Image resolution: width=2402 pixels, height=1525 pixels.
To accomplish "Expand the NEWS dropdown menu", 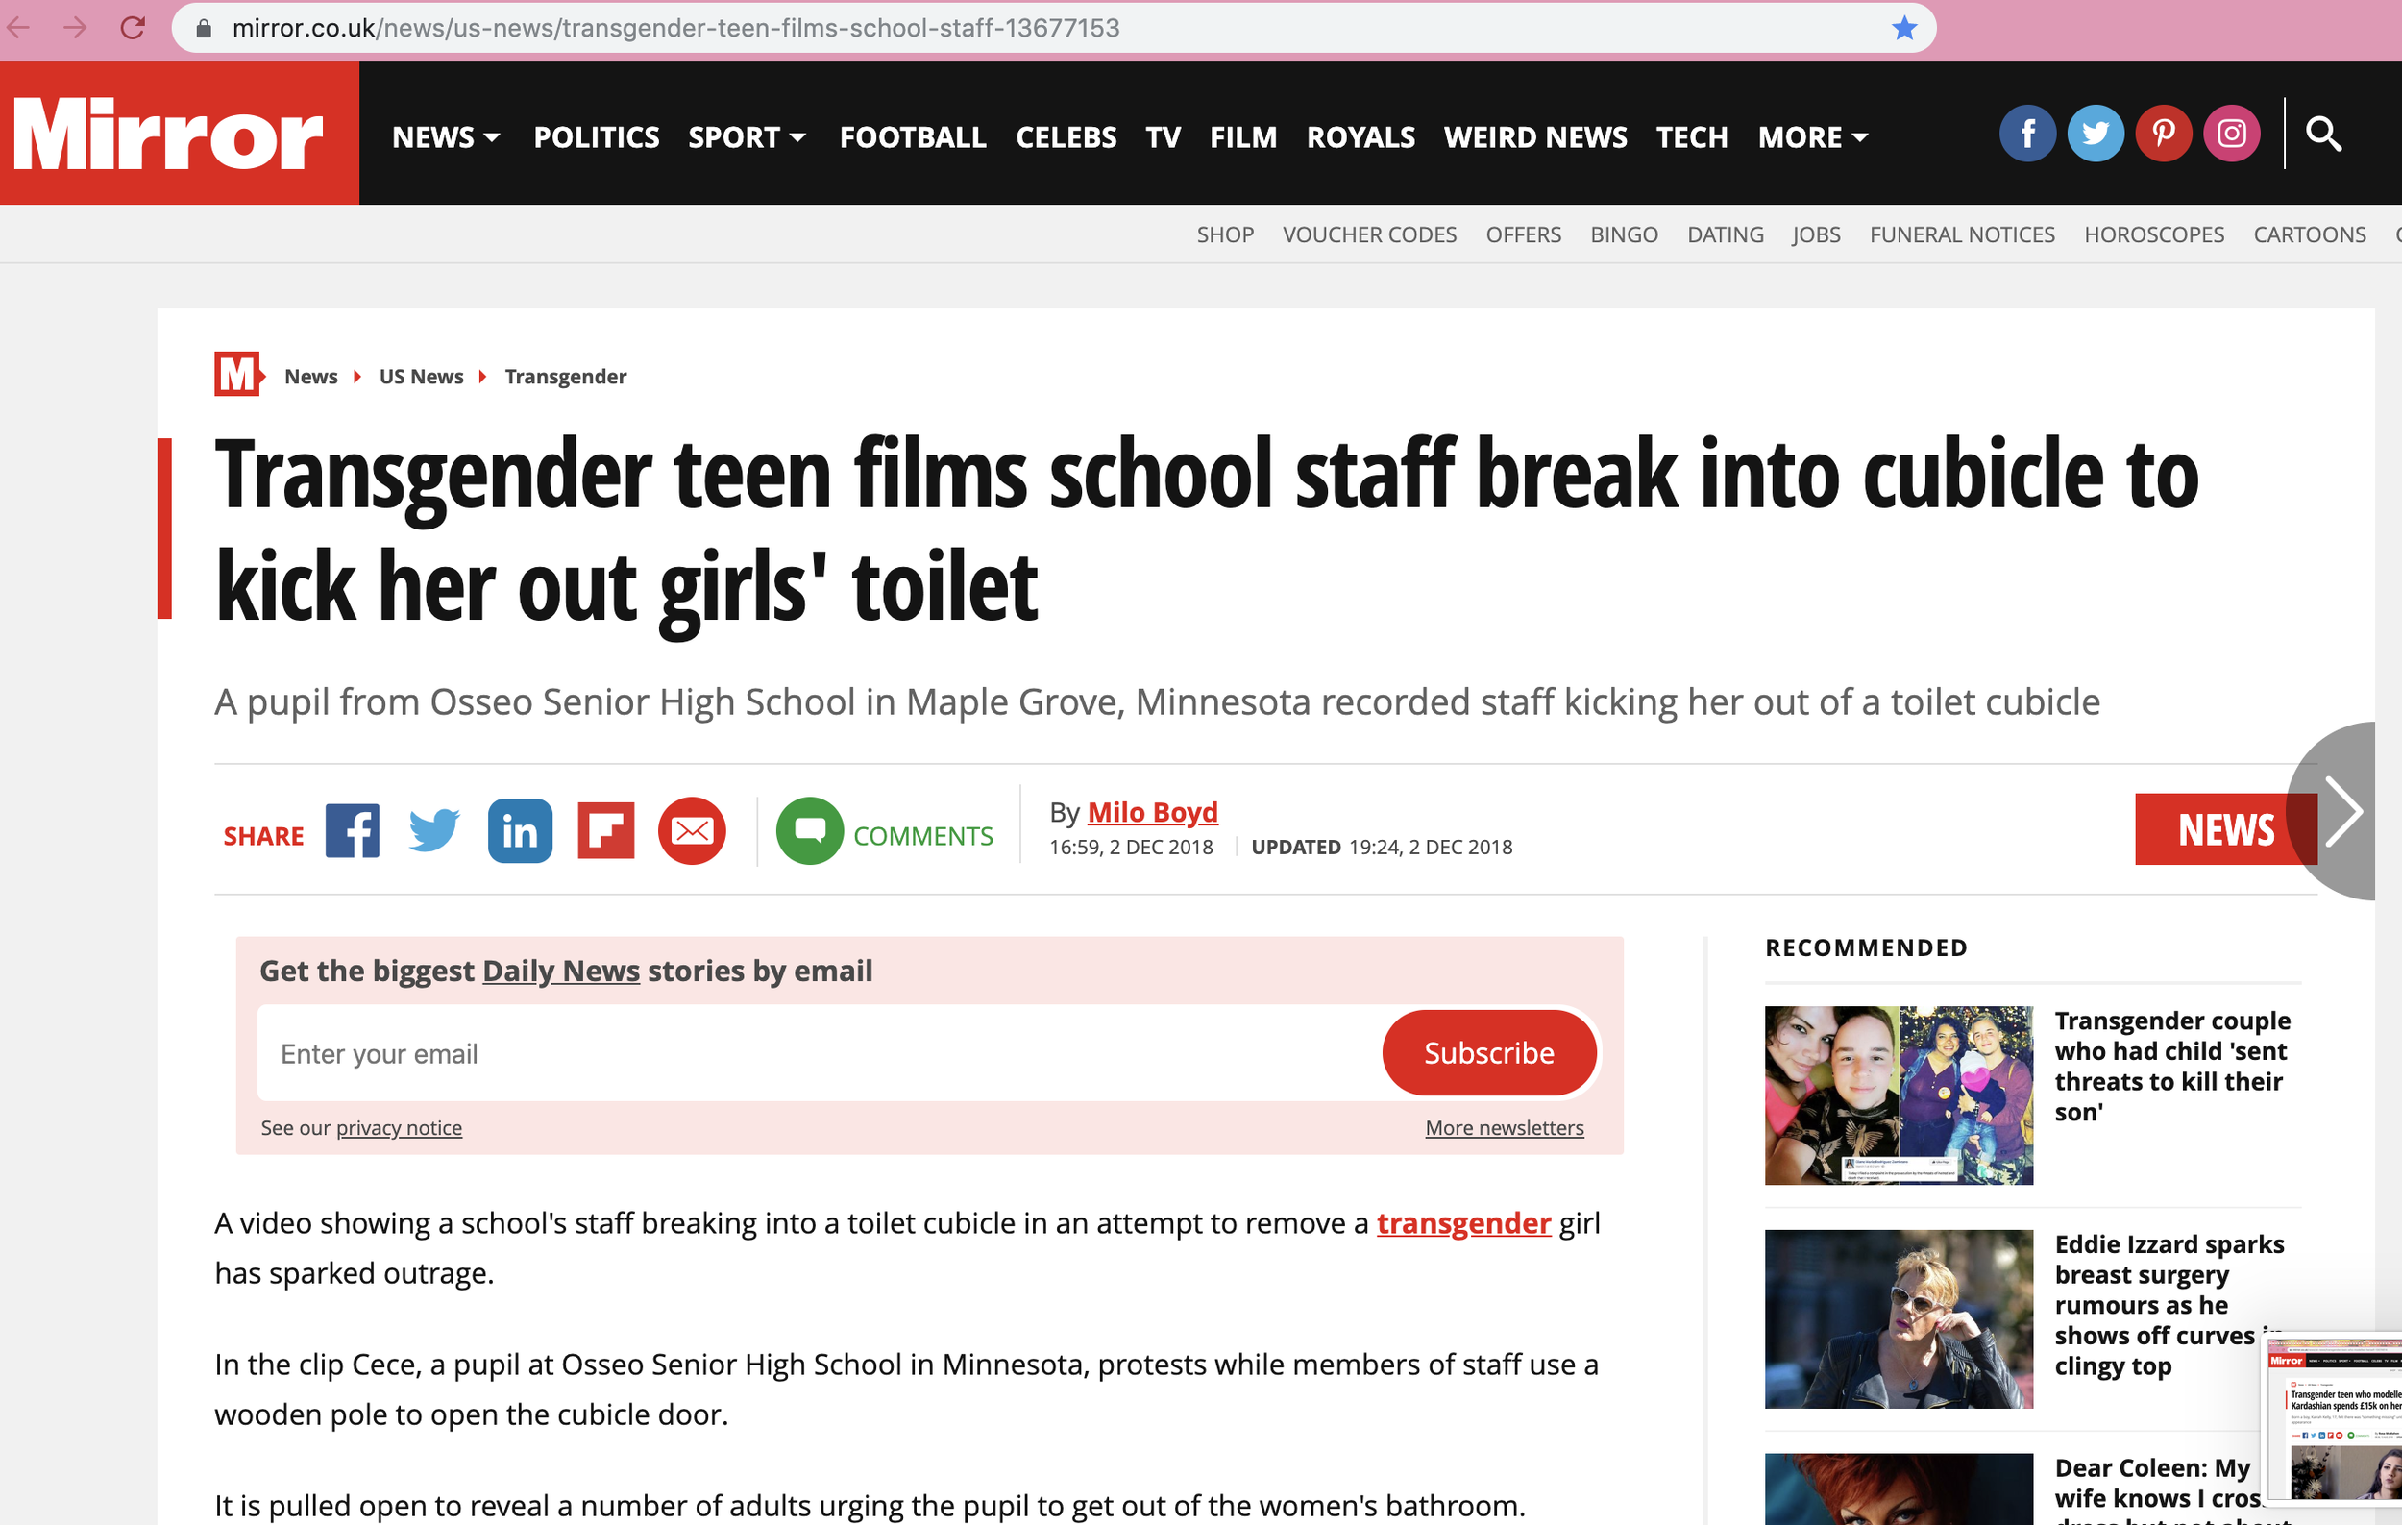I will tap(446, 136).
